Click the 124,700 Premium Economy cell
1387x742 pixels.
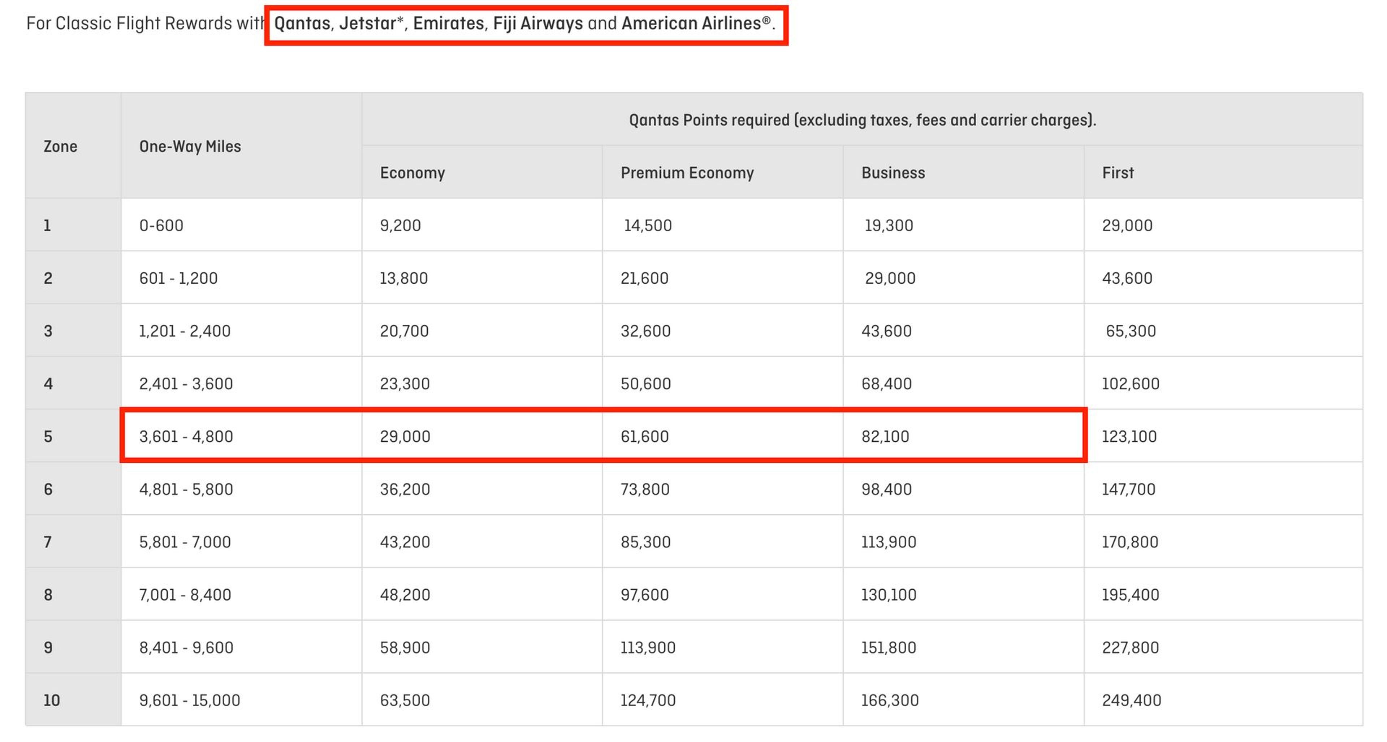(x=722, y=699)
